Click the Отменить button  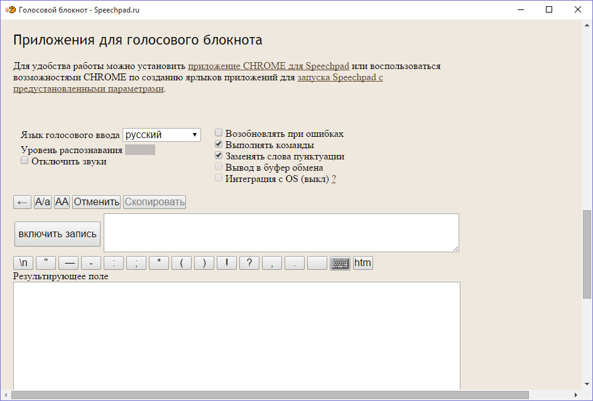[x=97, y=202]
